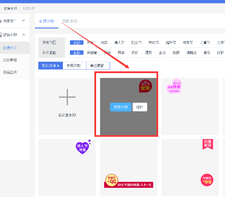Open the purple heart 情人节特惠 template card
Screen dimensions: 225x197
tap(67, 168)
